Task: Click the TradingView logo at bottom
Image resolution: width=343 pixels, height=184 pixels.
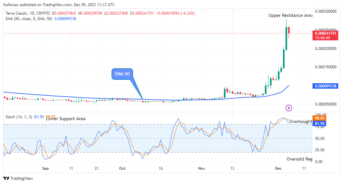Action: click(18, 178)
